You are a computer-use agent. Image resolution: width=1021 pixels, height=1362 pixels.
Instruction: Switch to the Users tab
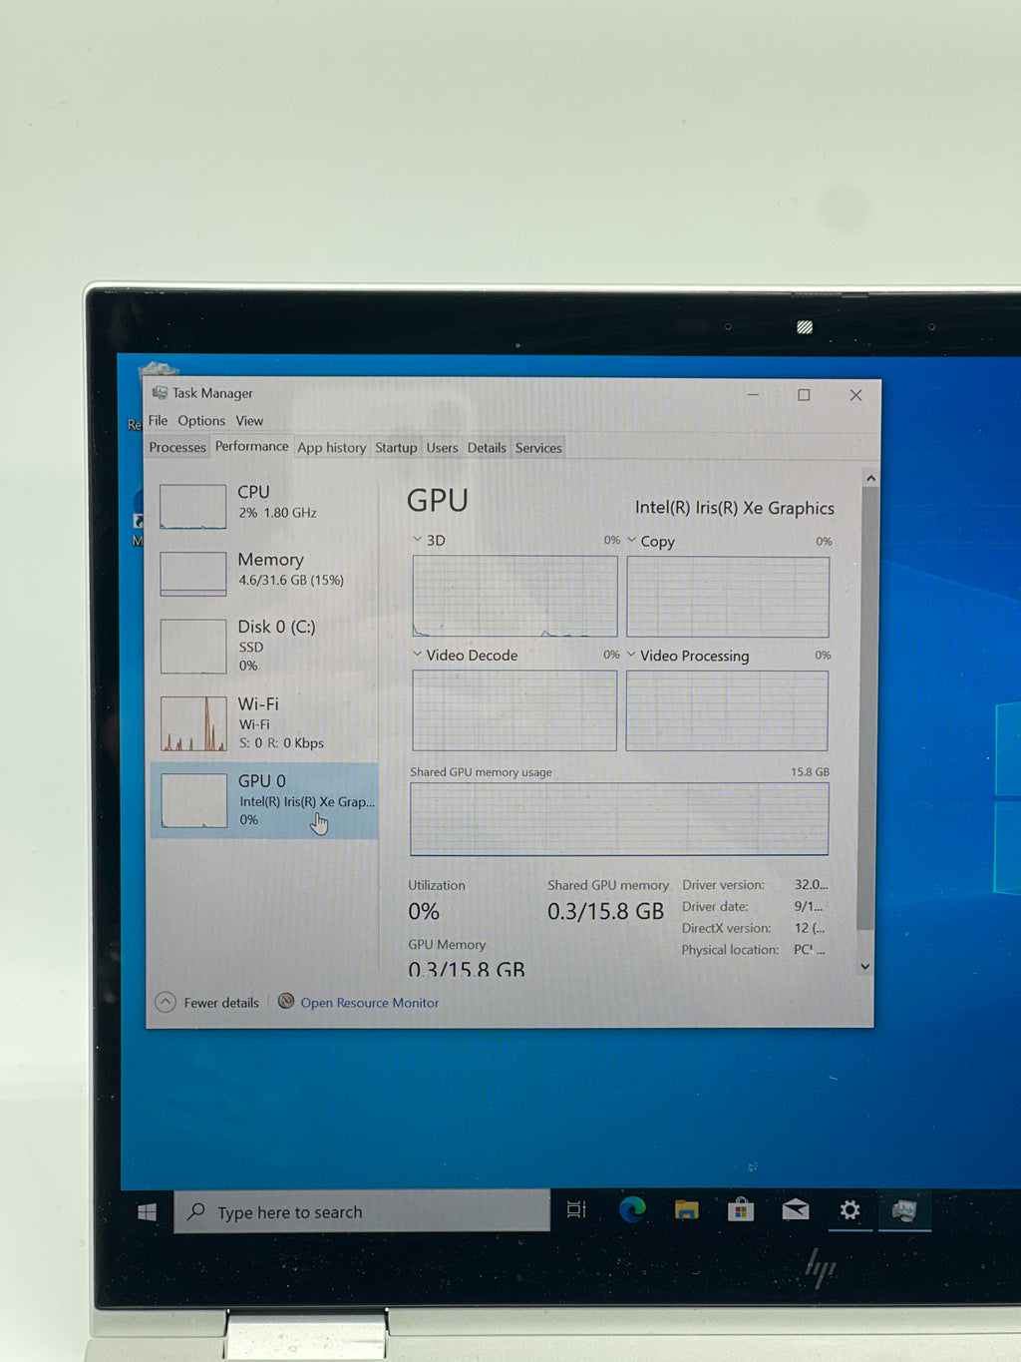tap(442, 447)
